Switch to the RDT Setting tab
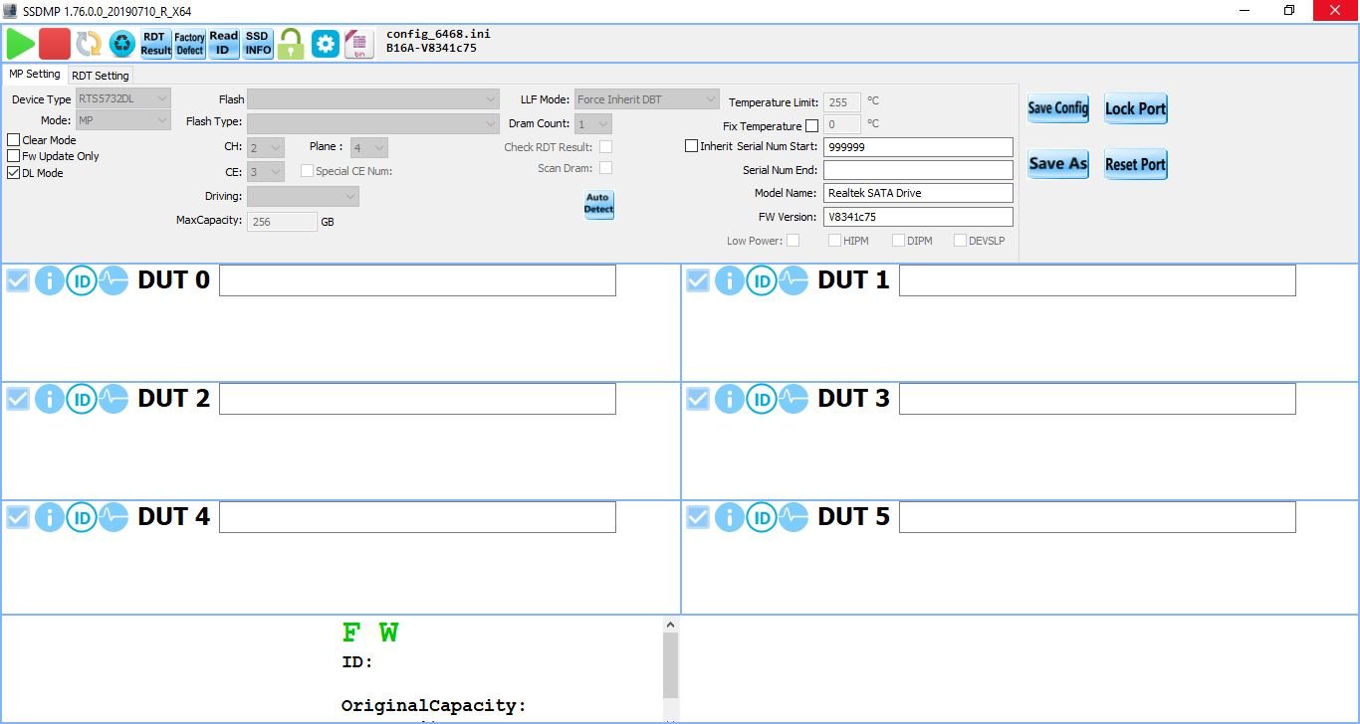The image size is (1360, 724). pyautogui.click(x=100, y=76)
